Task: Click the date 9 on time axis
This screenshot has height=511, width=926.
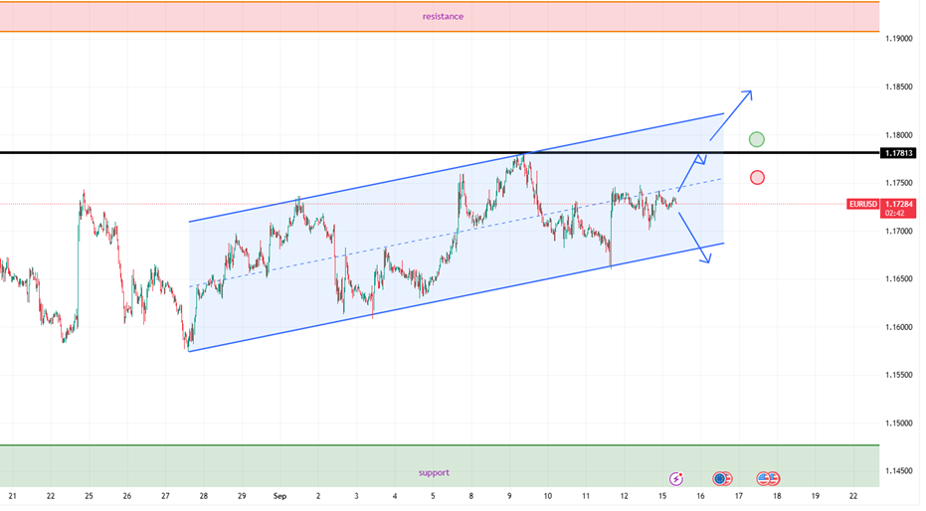Action: pyautogui.click(x=509, y=496)
